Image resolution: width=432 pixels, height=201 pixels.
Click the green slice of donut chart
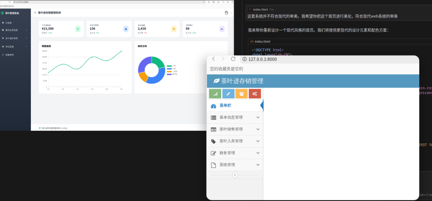tap(159, 62)
